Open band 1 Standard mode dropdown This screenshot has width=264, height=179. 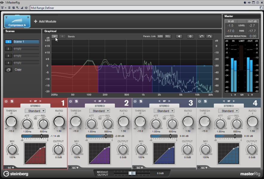coord(35,111)
